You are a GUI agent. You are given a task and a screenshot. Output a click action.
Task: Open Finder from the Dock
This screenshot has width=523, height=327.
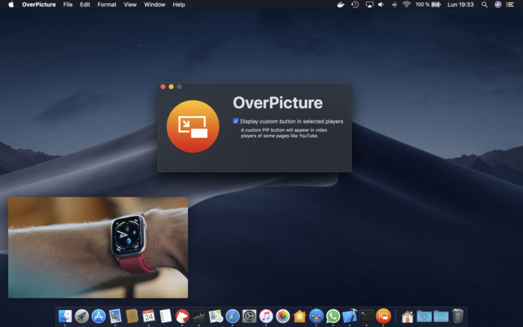point(65,316)
